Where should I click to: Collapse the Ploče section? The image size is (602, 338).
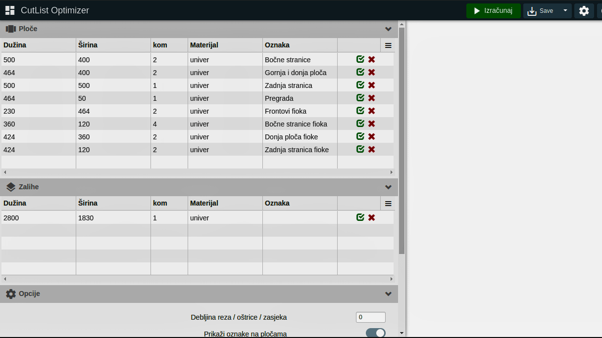click(388, 29)
